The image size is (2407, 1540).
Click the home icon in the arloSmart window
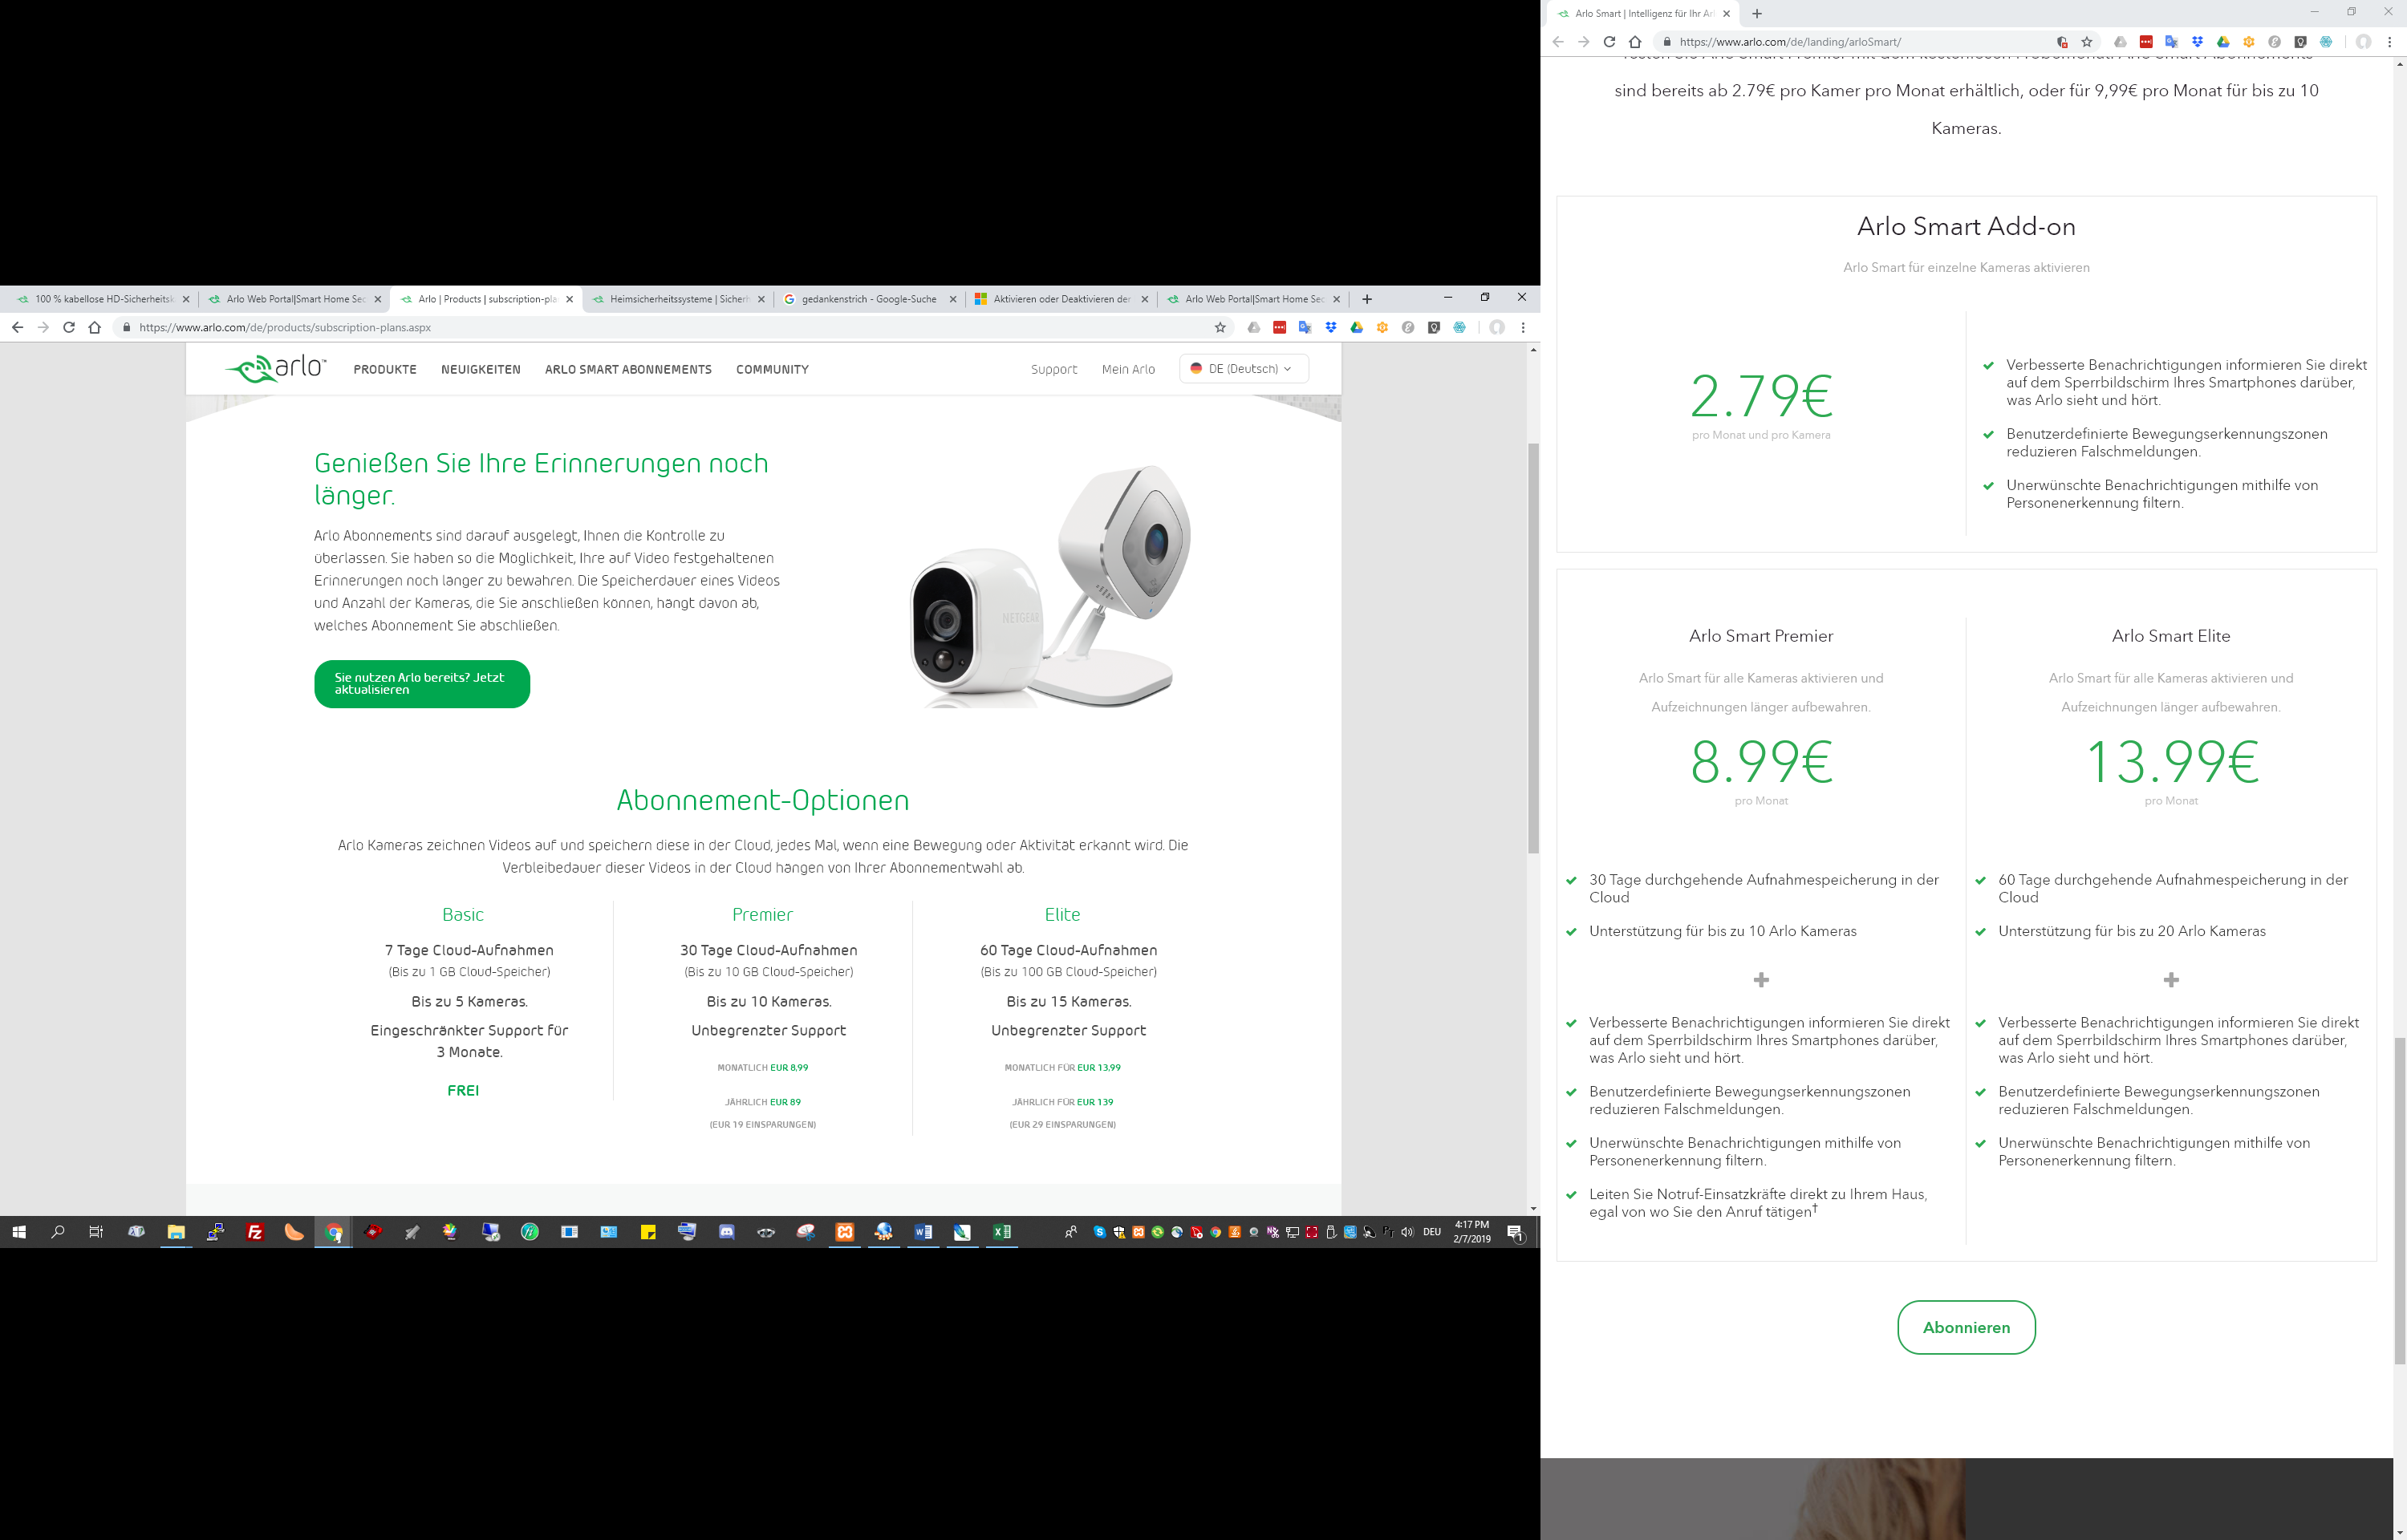(1635, 42)
